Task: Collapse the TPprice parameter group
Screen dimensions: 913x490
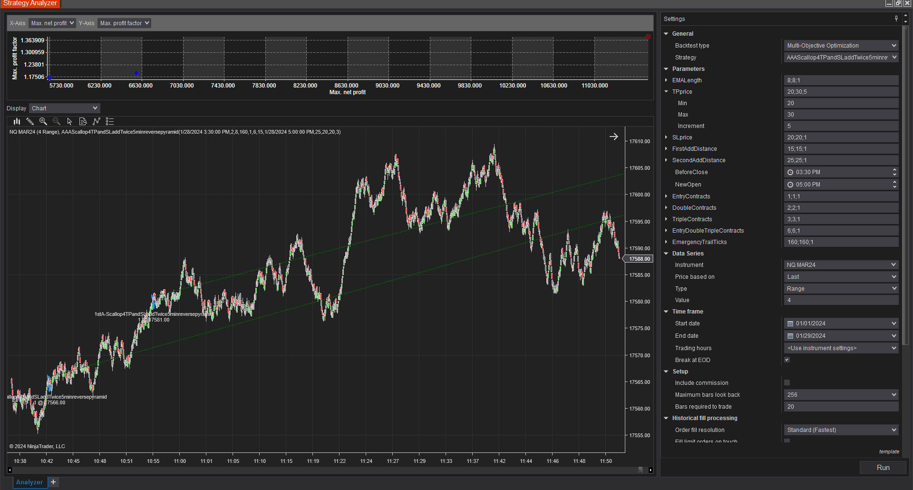Action: (x=666, y=92)
